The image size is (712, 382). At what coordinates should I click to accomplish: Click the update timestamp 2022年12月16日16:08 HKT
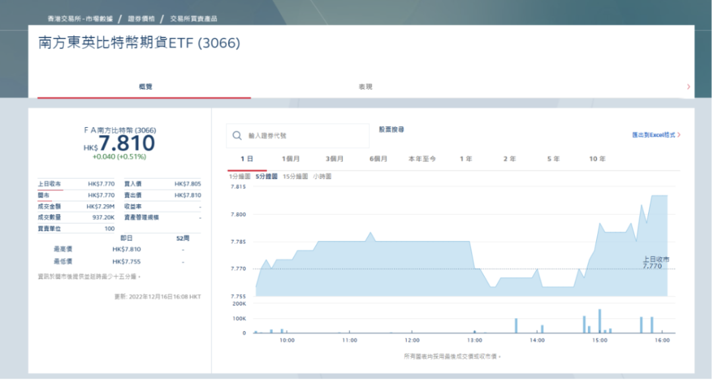(165, 296)
